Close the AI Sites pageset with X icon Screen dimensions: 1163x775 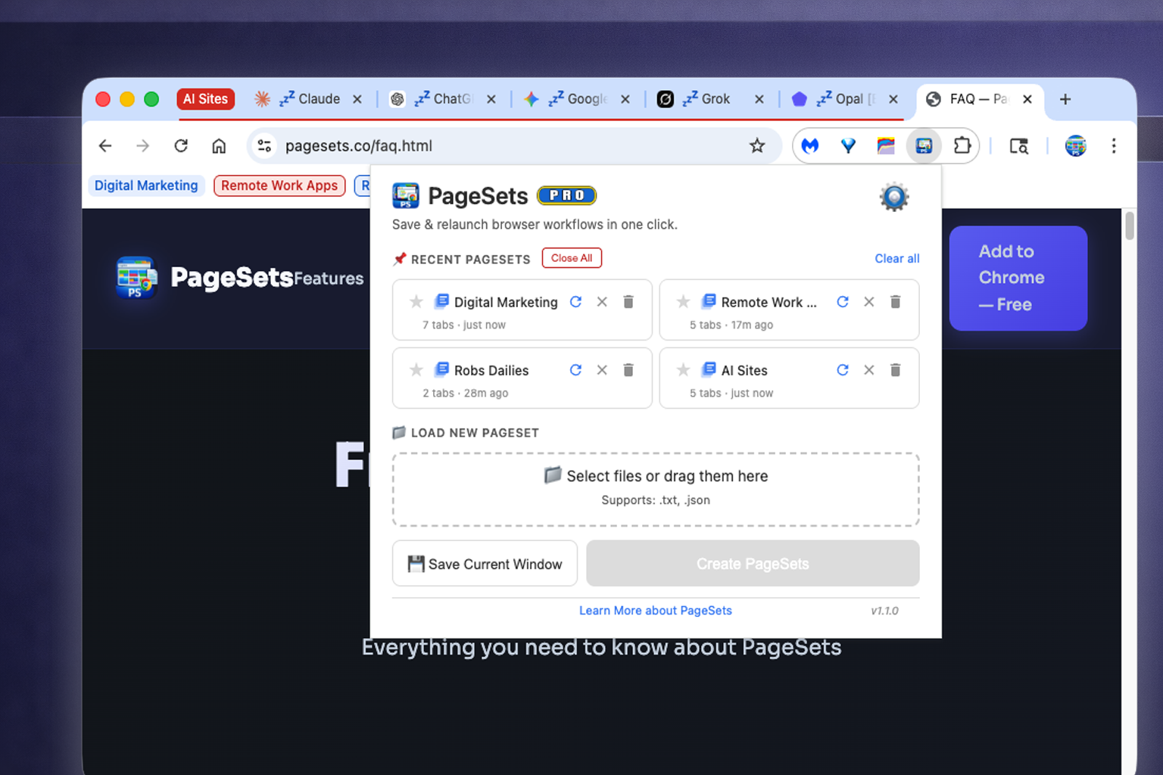[869, 370]
